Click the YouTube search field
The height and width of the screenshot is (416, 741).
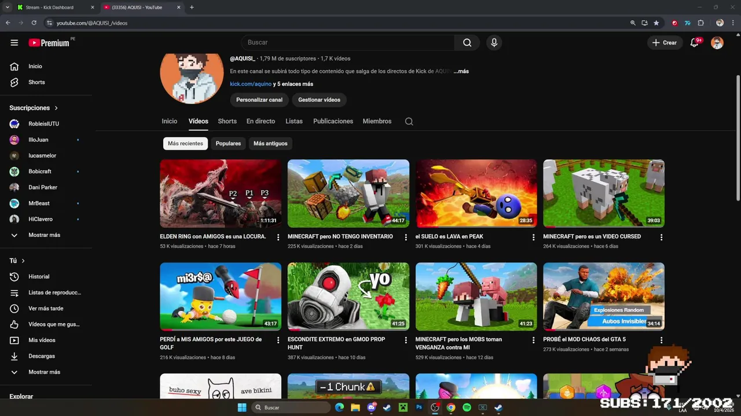tap(347, 42)
